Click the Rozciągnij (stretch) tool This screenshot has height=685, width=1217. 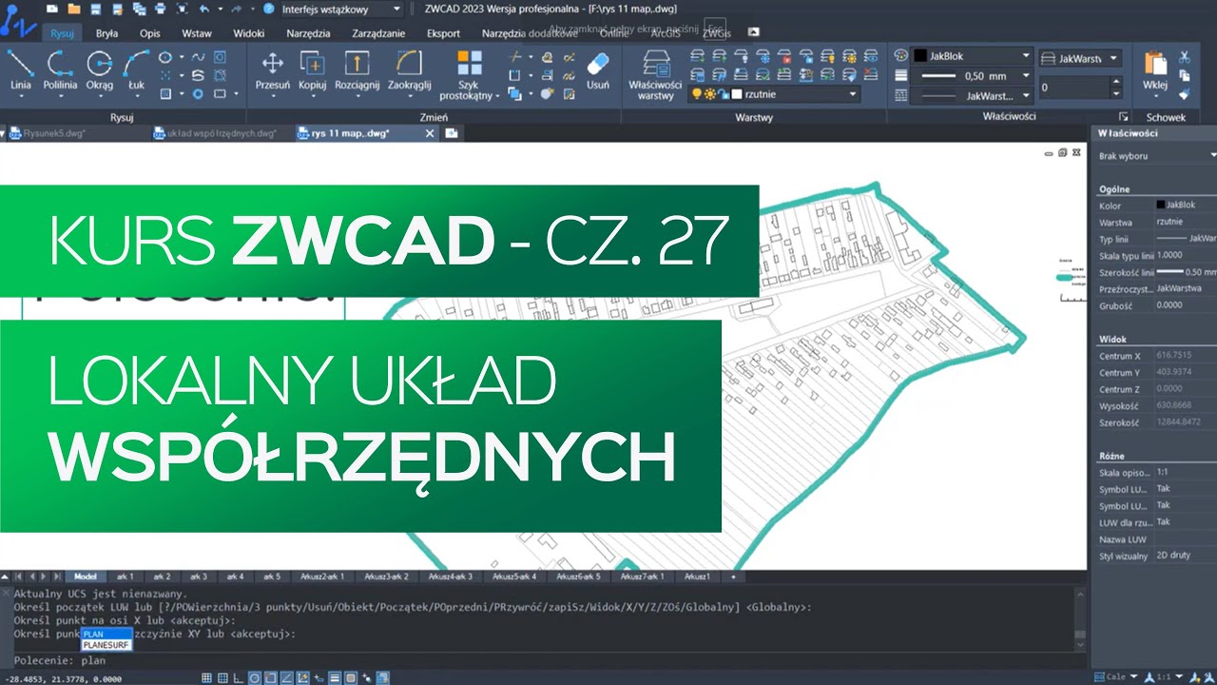pos(357,69)
